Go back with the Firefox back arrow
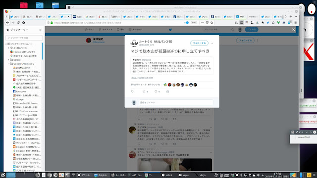 click(8, 23)
